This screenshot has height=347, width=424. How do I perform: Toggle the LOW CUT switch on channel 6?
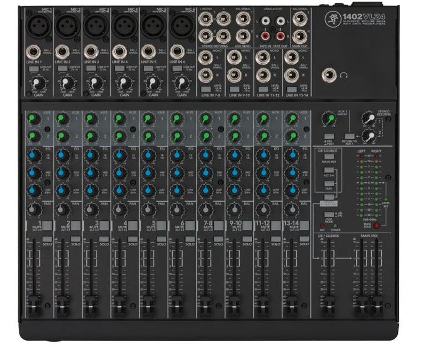tap(177, 69)
